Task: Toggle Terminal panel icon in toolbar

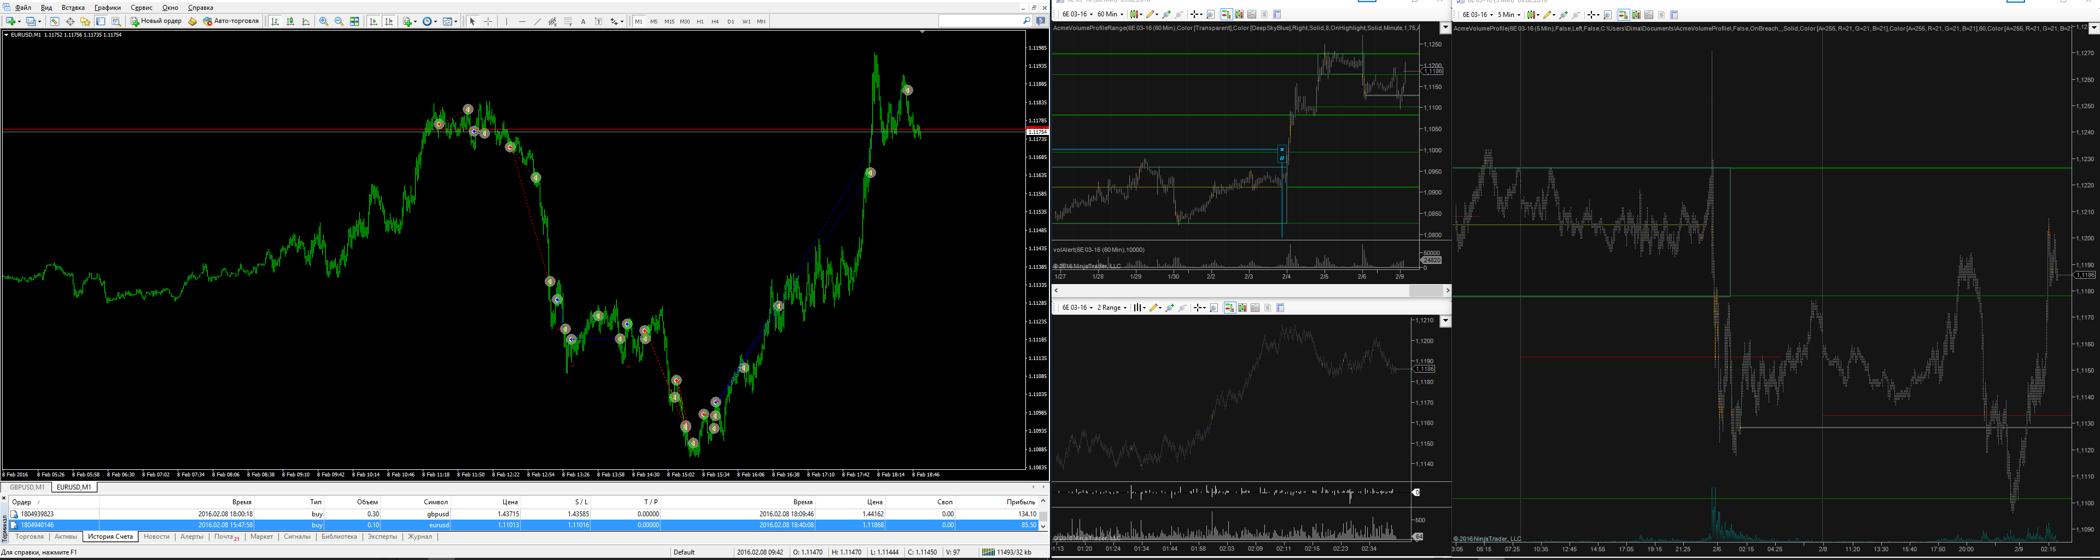Action: 100,21
